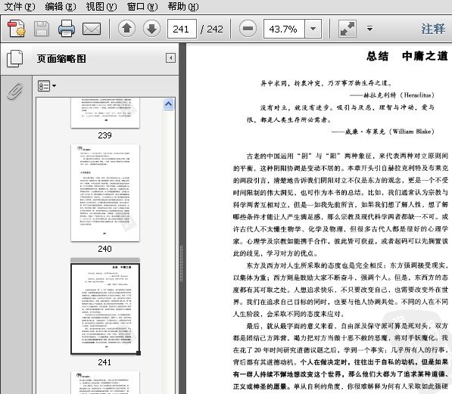Open the 编辑 (Edit) menu

tap(61, 6)
